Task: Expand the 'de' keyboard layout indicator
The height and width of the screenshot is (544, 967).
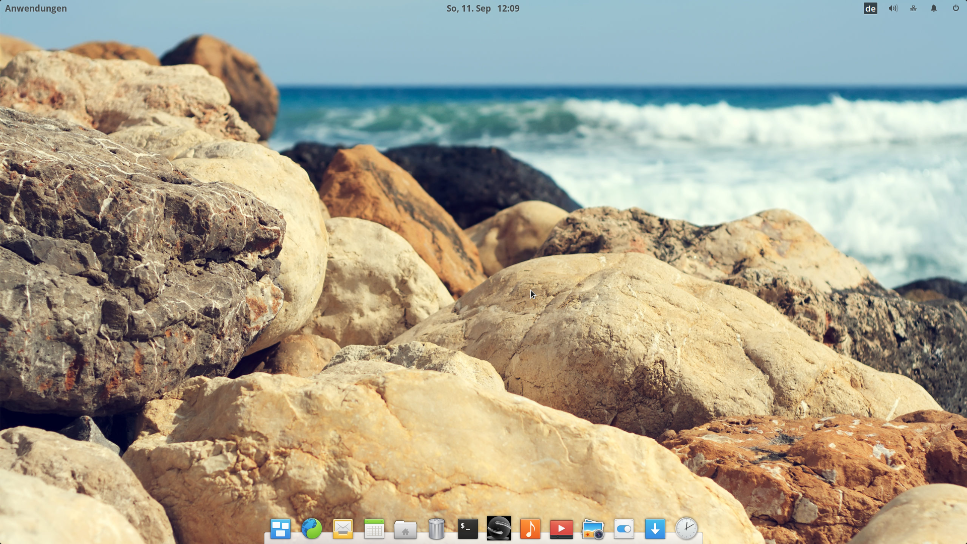Action: coord(870,8)
